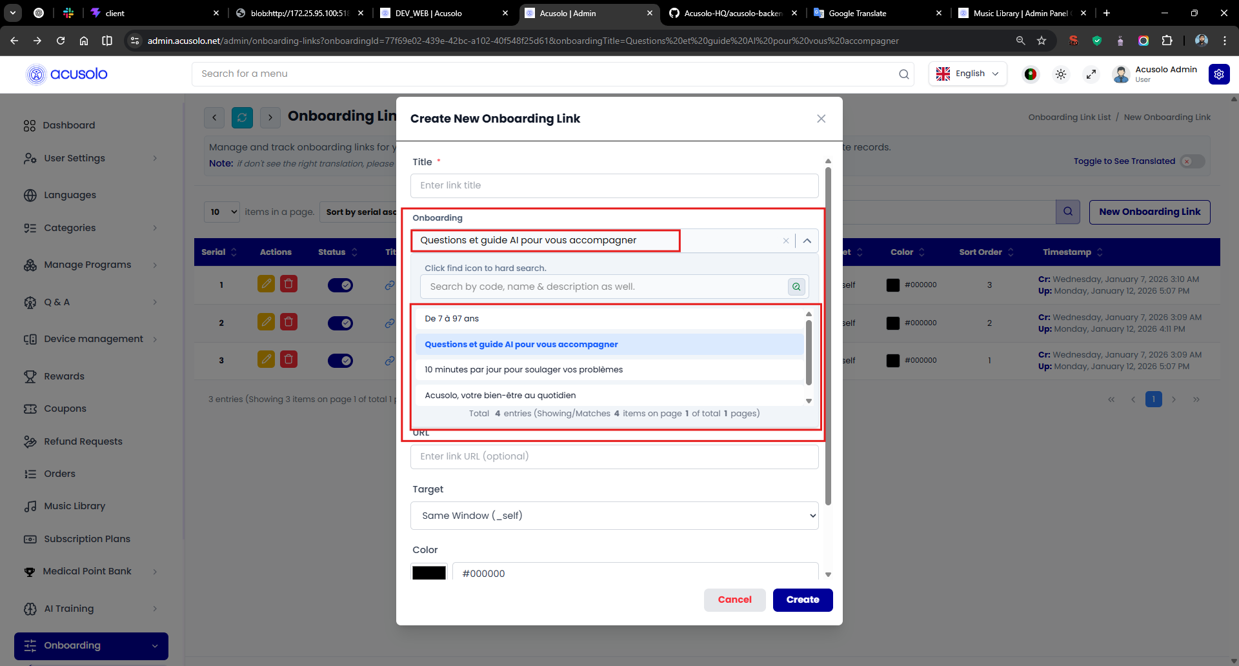The height and width of the screenshot is (666, 1239).
Task: Collapse the Onboarding sidebar menu
Action: (x=91, y=646)
